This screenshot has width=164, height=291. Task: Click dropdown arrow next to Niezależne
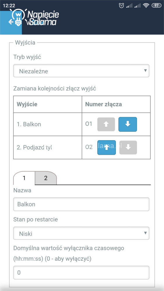(x=145, y=71)
